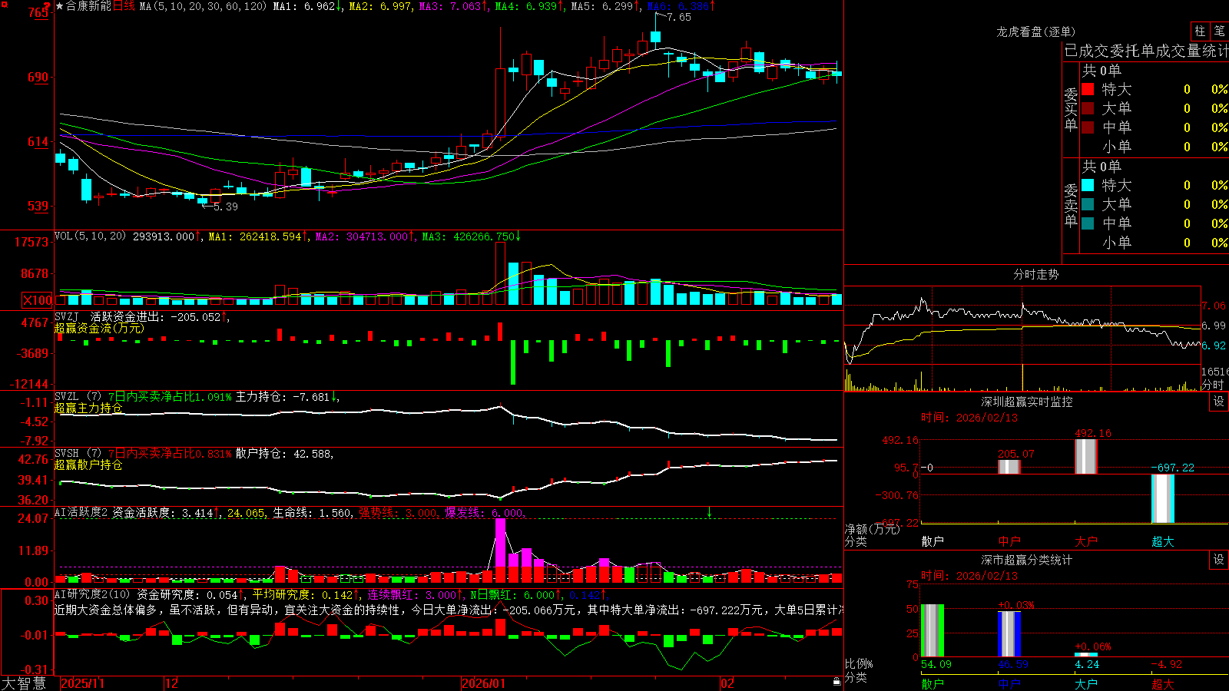Image resolution: width=1229 pixels, height=691 pixels.
Task: Click the 净额(万元) axis label
Action: [x=873, y=529]
